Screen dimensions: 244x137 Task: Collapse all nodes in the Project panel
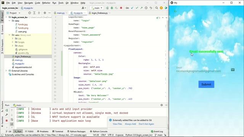pyautogui.click(x=39, y=13)
